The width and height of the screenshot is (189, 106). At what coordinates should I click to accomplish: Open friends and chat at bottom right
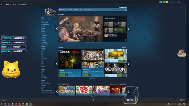[182, 100]
